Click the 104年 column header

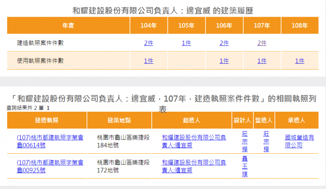click(x=149, y=25)
